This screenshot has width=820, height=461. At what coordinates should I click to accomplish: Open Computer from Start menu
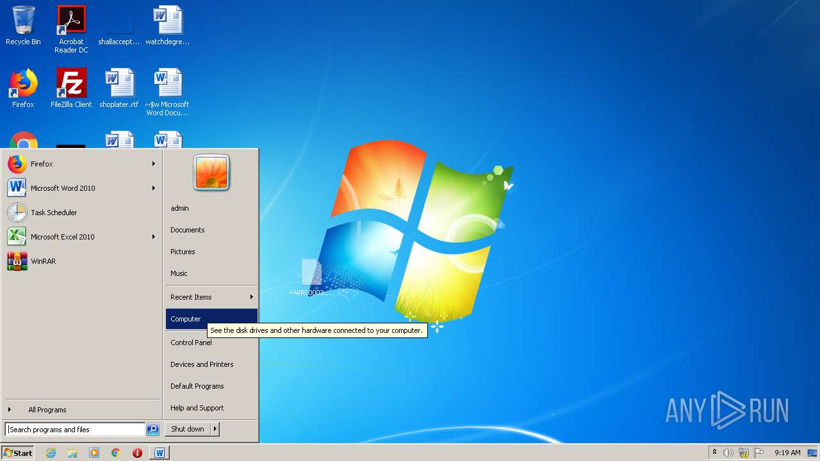coord(211,319)
